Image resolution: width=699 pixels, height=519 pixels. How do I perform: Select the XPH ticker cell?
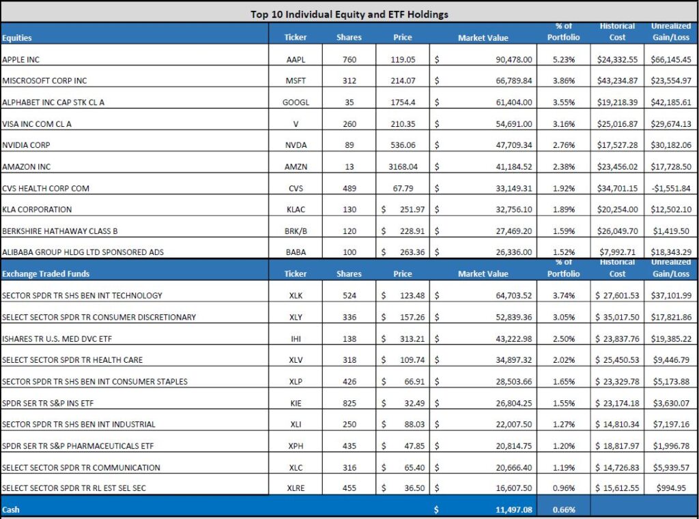coord(296,441)
